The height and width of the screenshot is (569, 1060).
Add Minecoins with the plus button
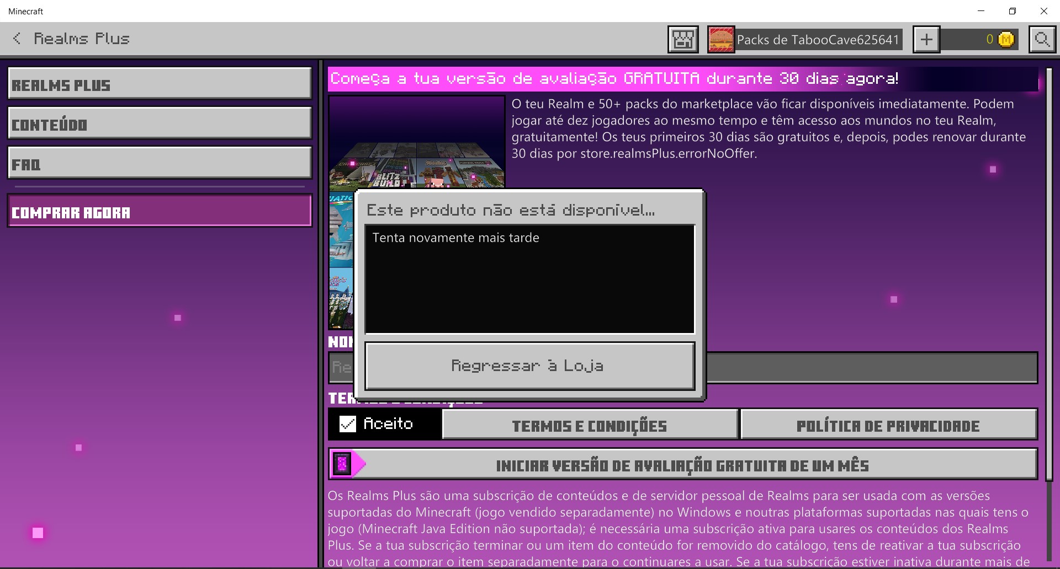(926, 40)
